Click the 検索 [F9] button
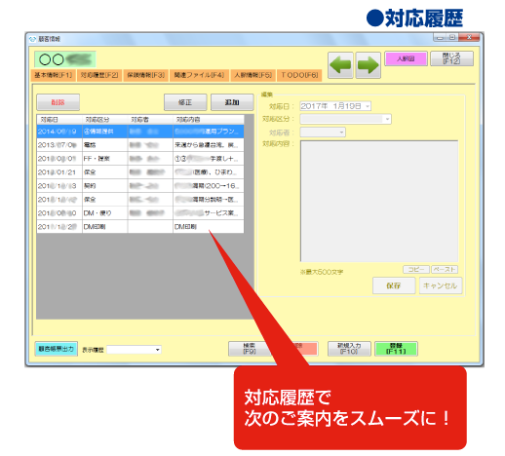Image resolution: width=505 pixels, height=456 pixels. click(x=250, y=349)
